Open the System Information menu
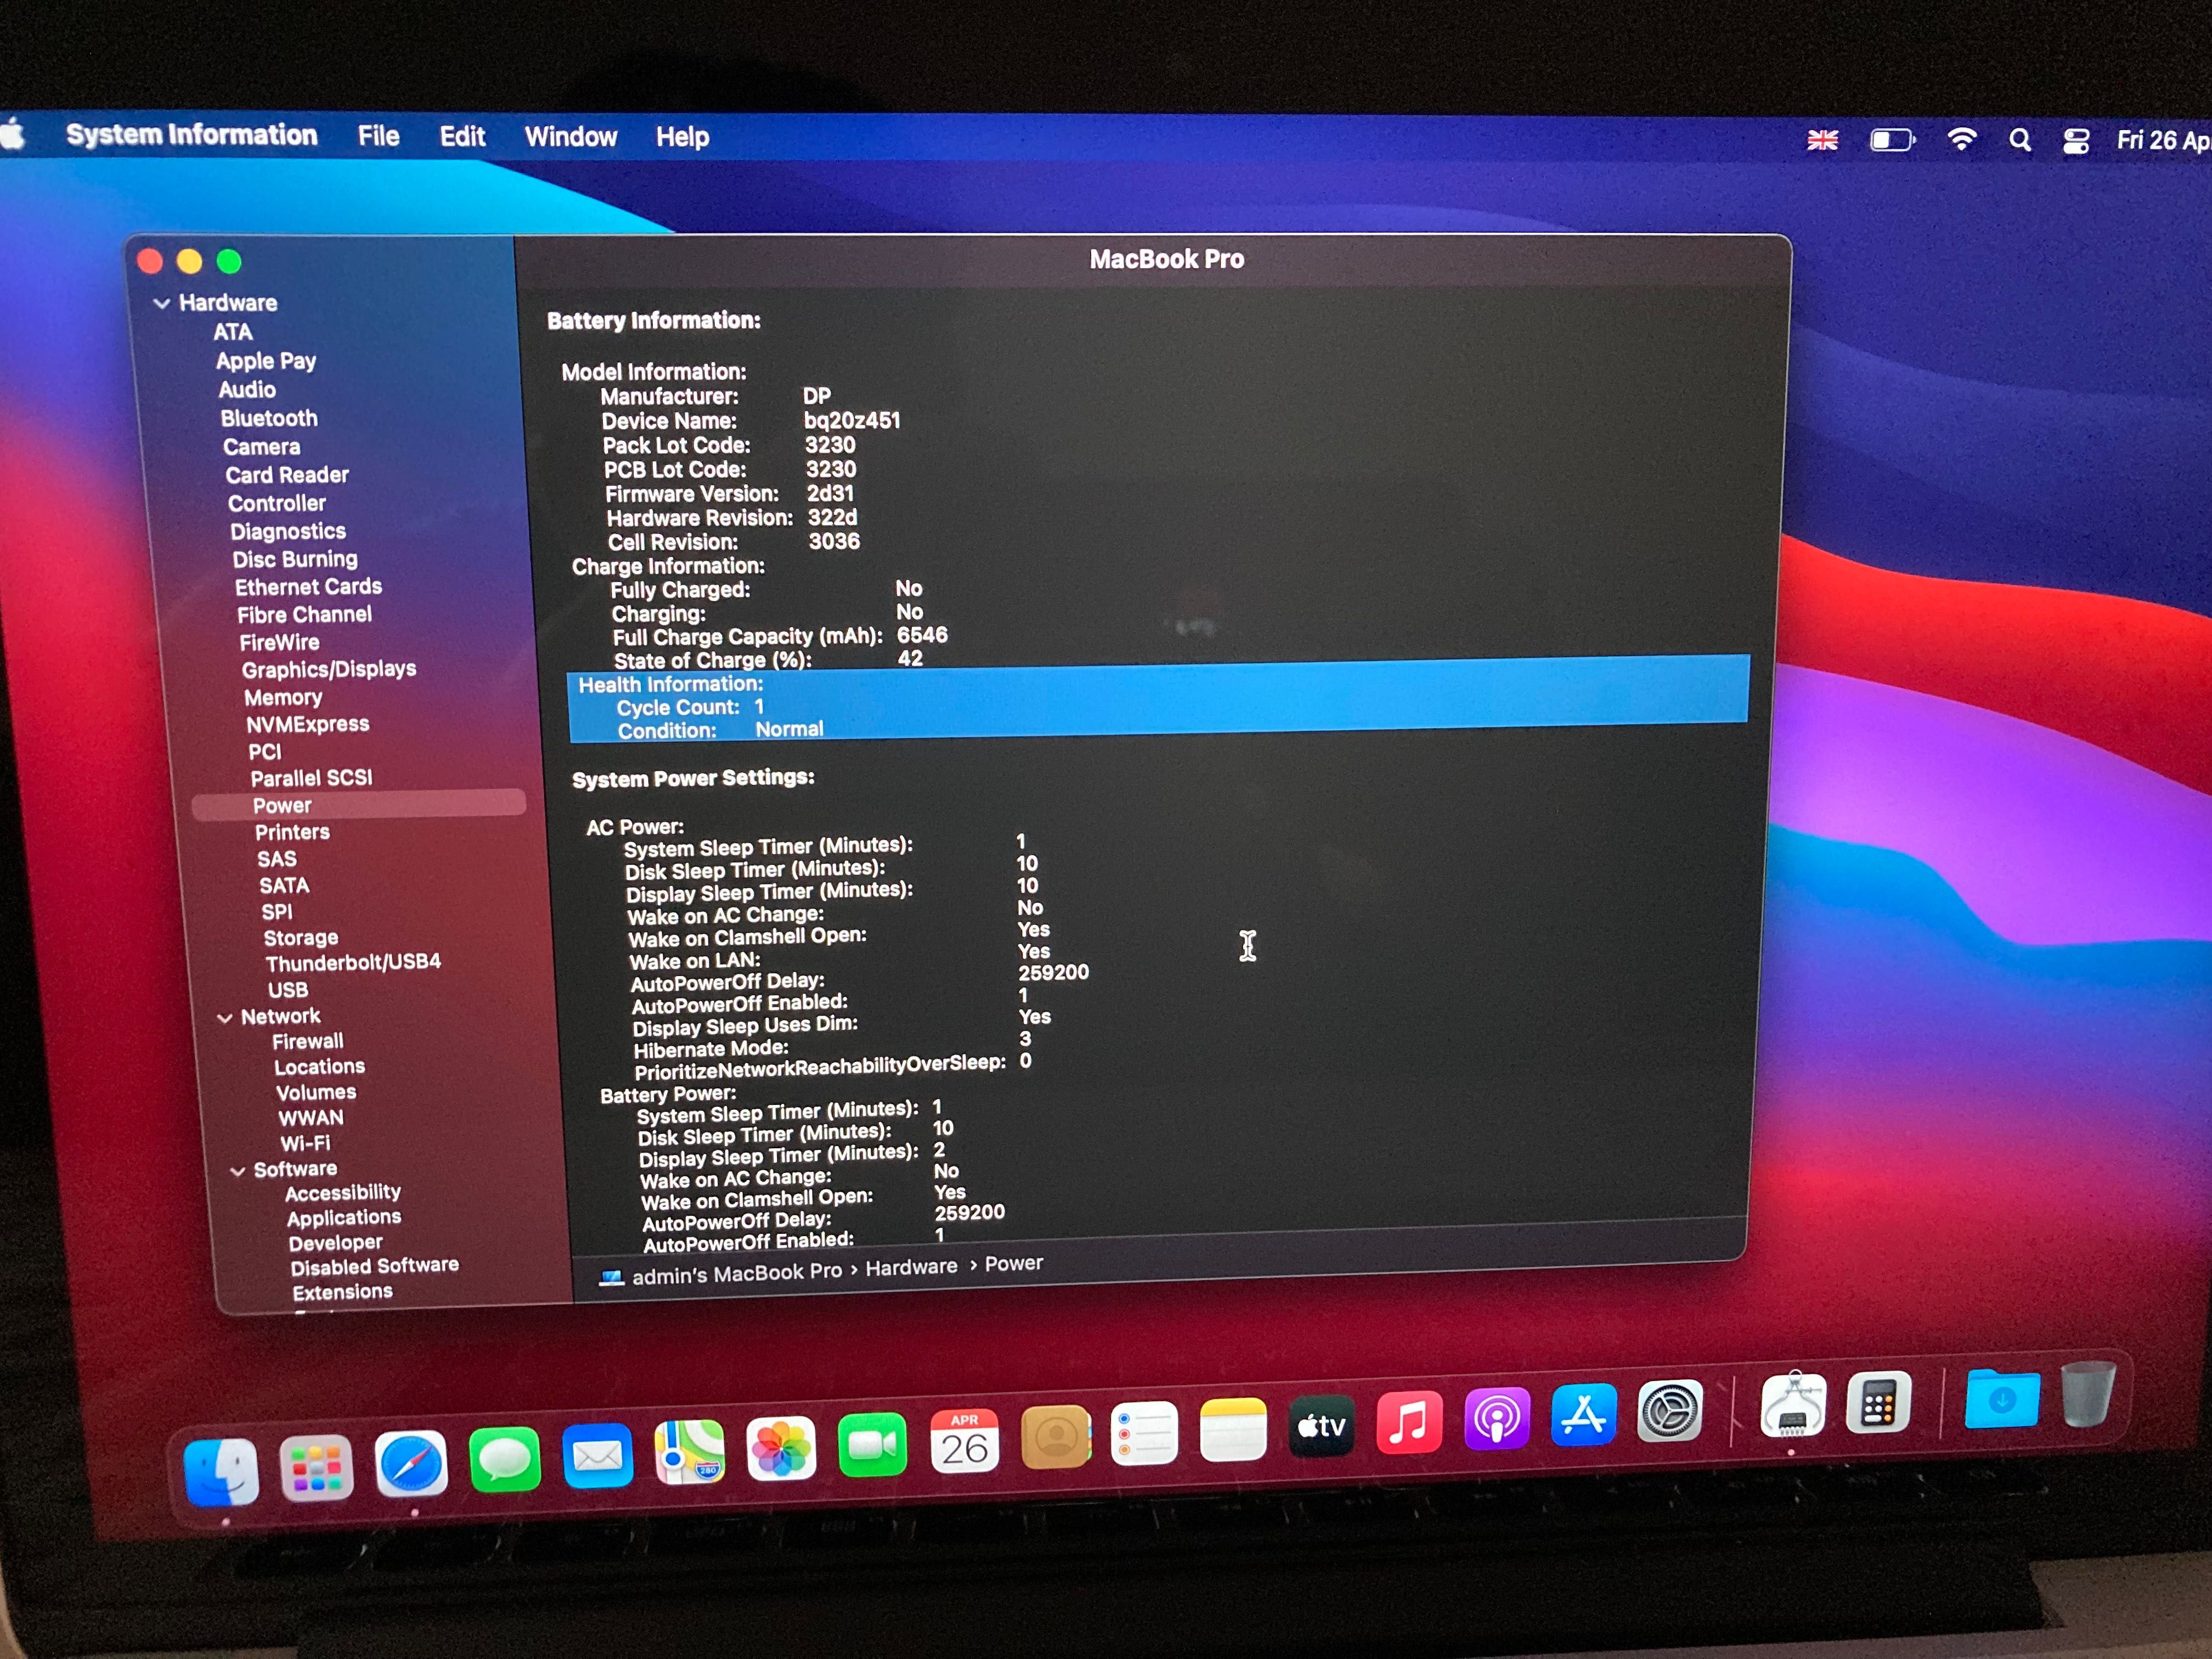This screenshot has height=1659, width=2212. [191, 135]
